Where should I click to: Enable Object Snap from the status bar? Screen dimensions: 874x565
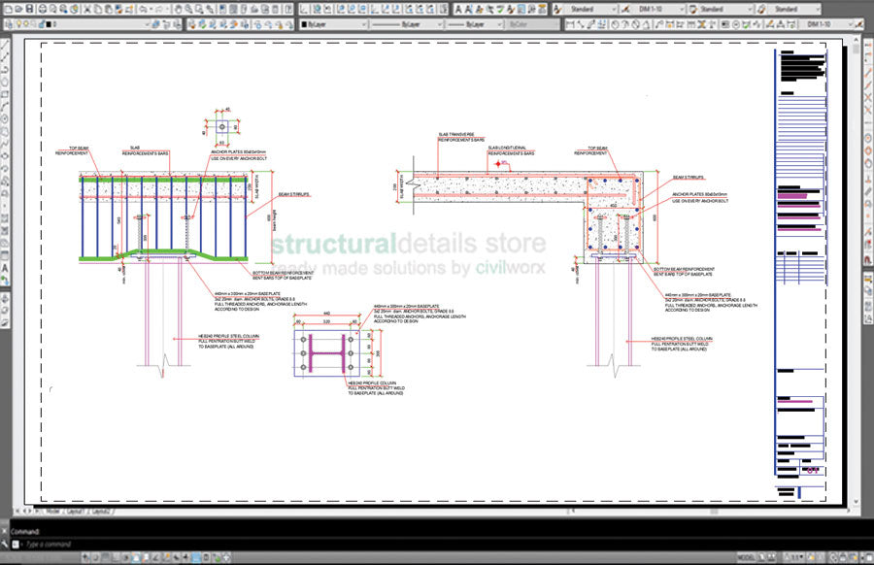tap(135, 556)
